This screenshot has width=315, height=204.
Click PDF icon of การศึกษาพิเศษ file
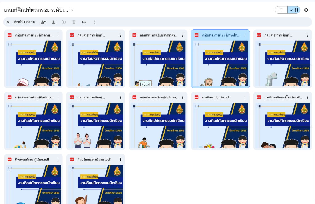(259, 97)
